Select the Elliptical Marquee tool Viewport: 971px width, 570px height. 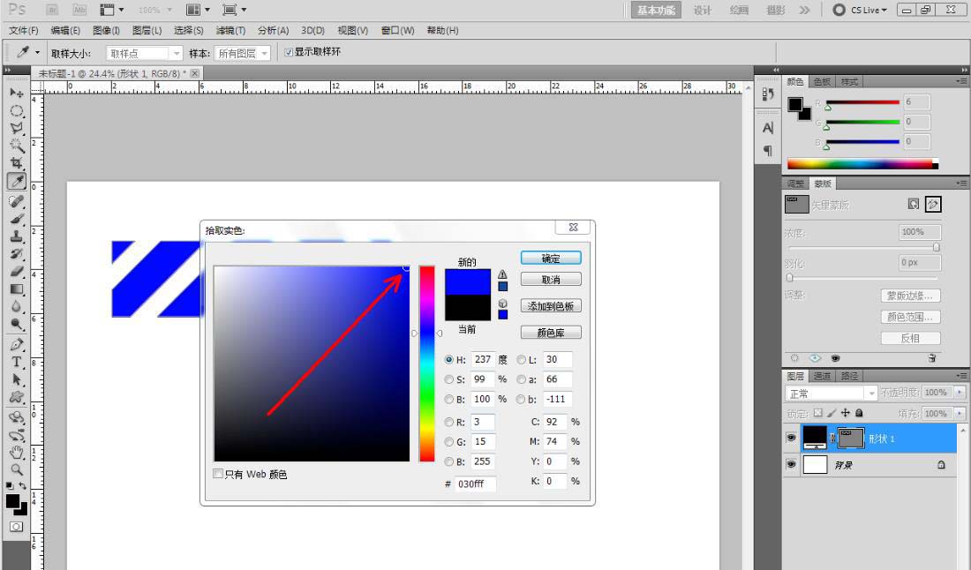click(16, 111)
